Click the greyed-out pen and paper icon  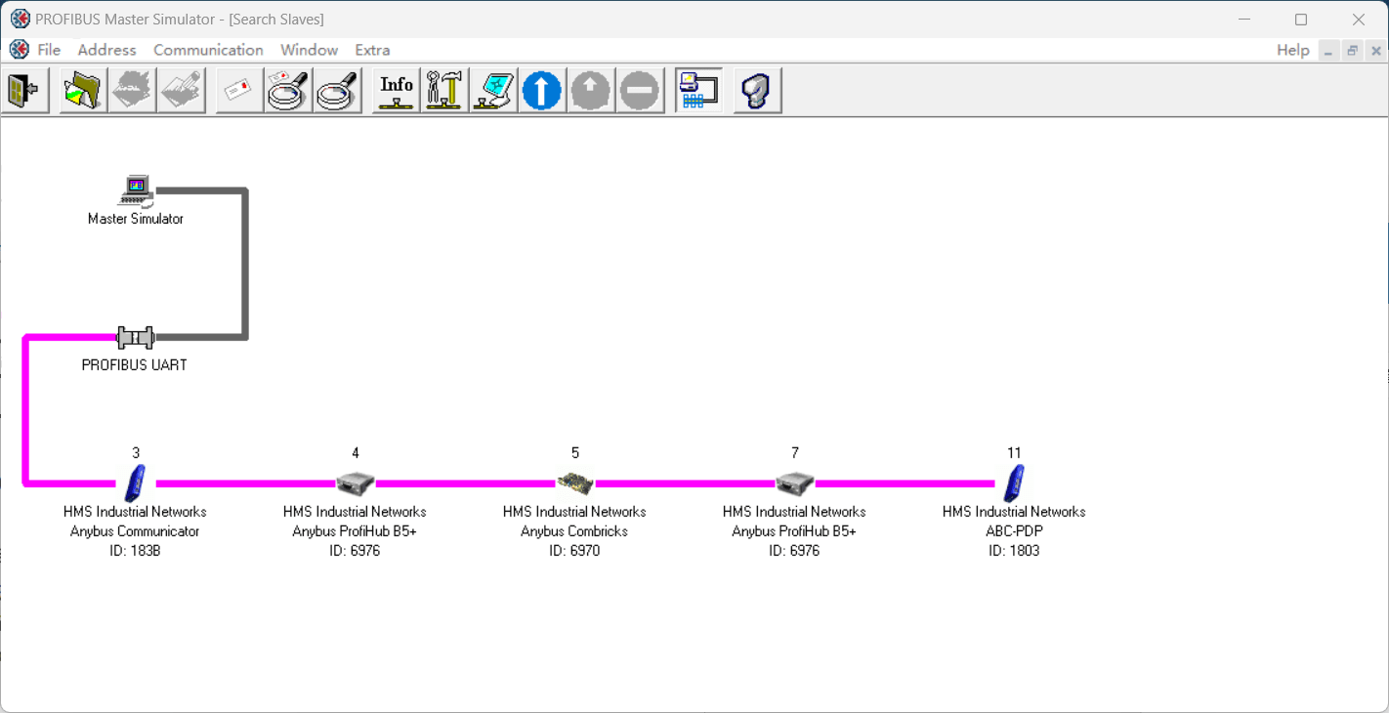coord(181,91)
